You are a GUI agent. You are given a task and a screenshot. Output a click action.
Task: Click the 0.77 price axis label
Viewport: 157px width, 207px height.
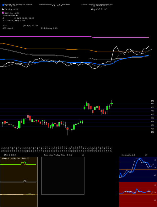152,107
